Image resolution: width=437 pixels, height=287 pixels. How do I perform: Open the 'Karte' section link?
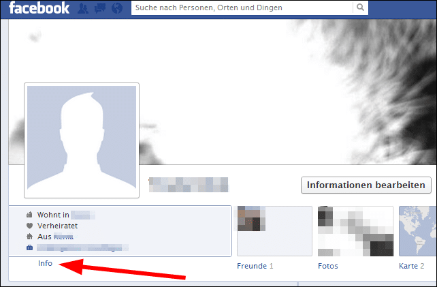[x=408, y=266]
